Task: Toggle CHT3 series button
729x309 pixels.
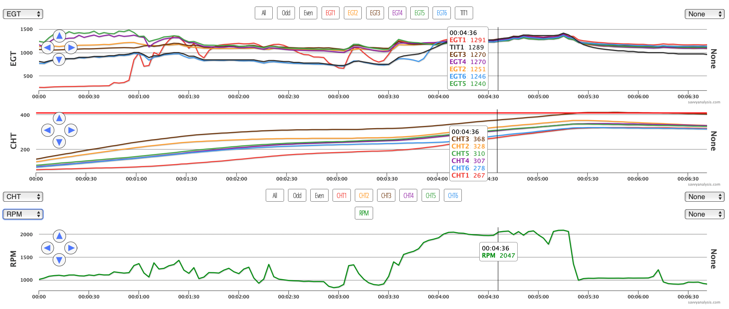Action: click(386, 195)
